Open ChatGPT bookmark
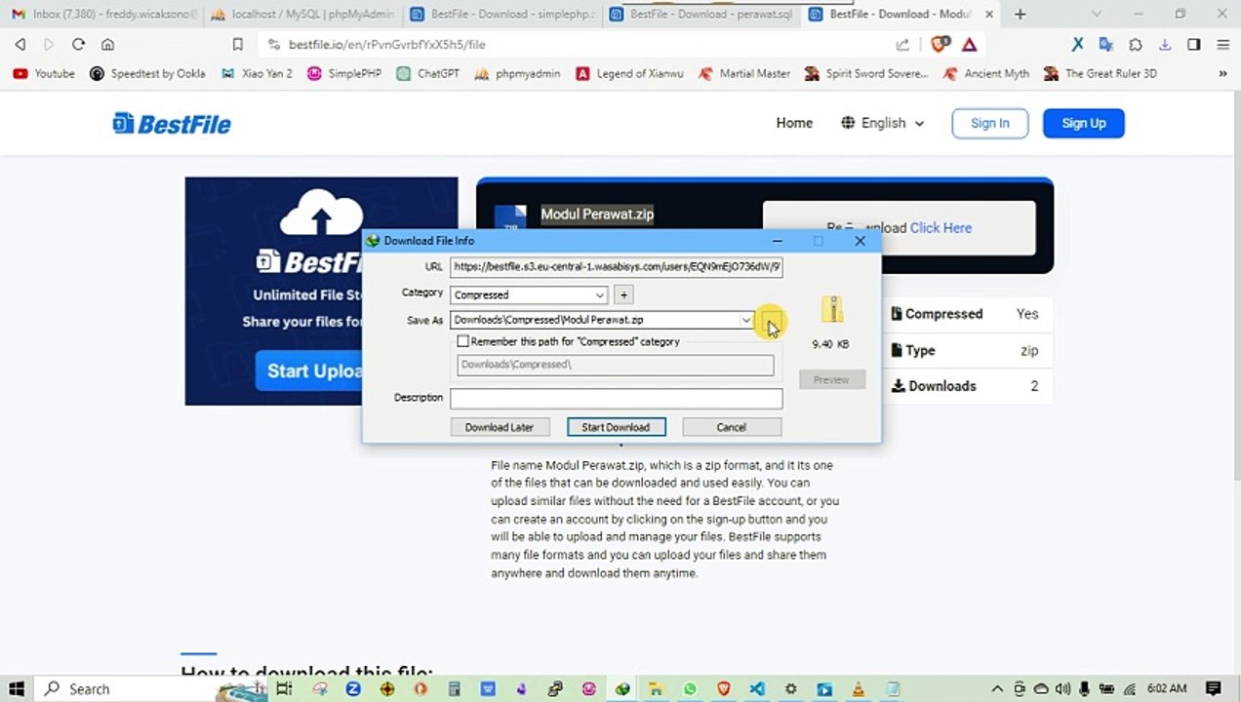The width and height of the screenshot is (1241, 702). [x=427, y=73]
